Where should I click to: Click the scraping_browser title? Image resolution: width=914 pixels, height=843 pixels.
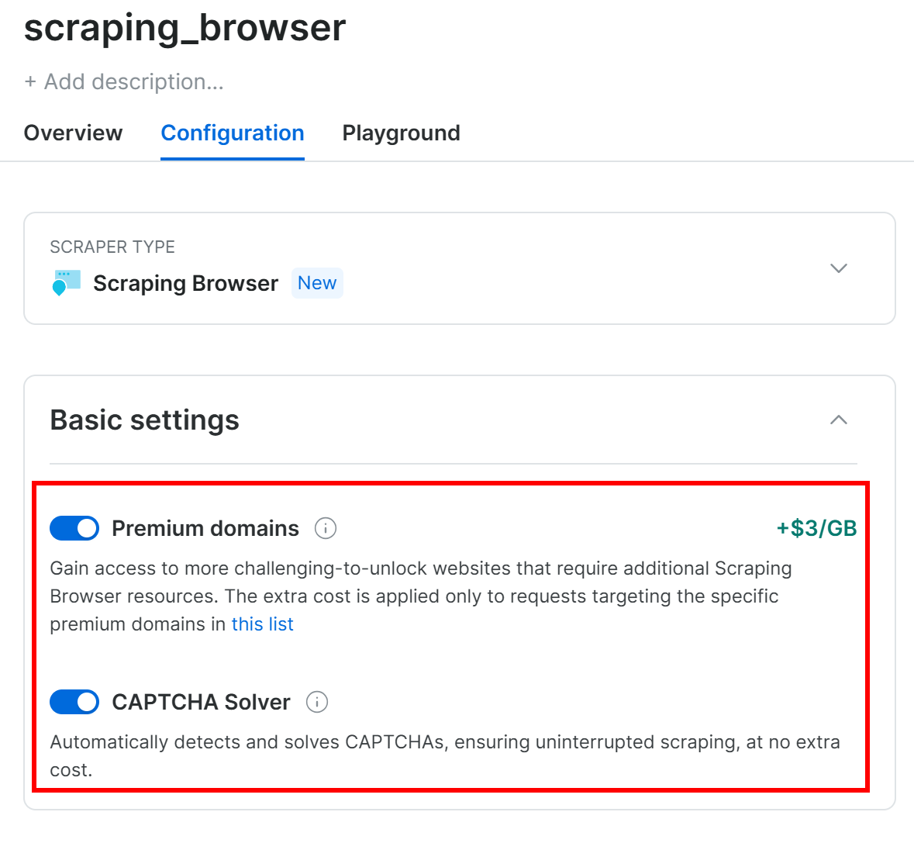[185, 27]
